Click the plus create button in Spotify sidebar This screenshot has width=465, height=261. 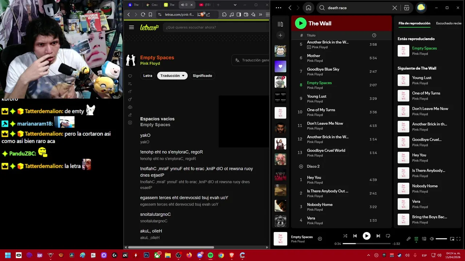point(280,35)
